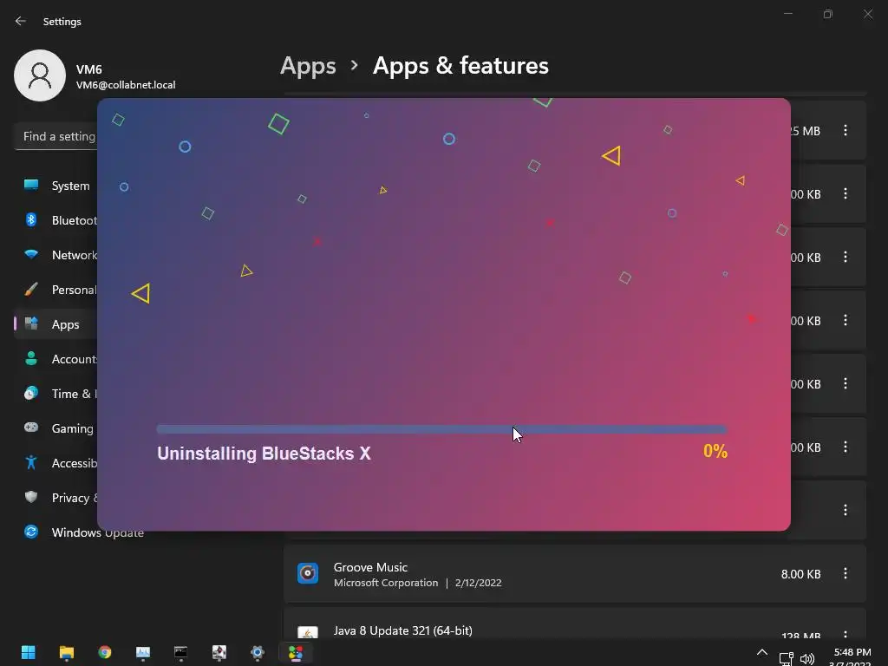The width and height of the screenshot is (888, 666).
Task: Open the Privacy & security category
Action: point(56,497)
